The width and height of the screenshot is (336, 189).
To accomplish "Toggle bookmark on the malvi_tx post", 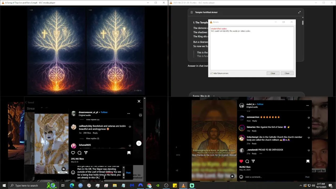I will tap(308, 161).
